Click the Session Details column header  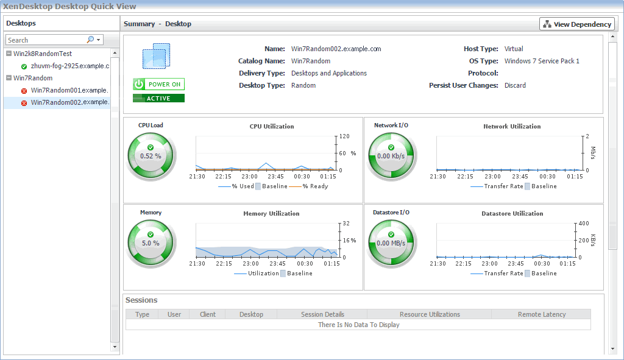coord(322,314)
